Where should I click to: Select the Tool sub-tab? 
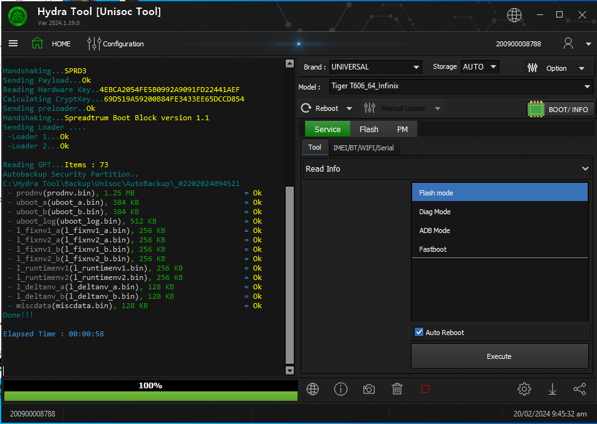coord(314,147)
